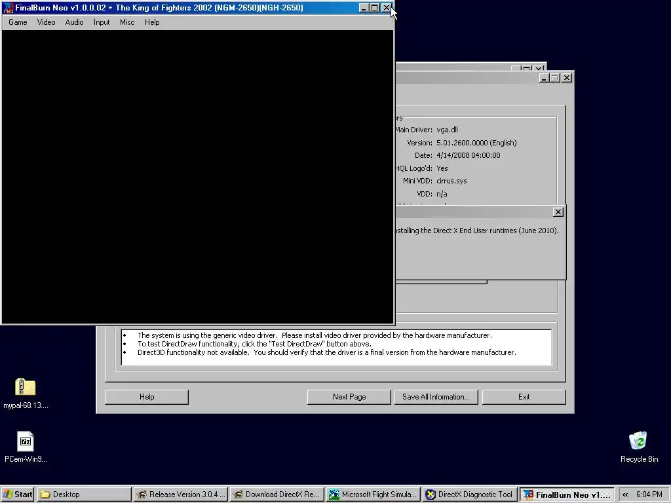Screen dimensions: 671x503
Task: Close the FinalBurn Neo window
Action: pyautogui.click(x=386, y=8)
